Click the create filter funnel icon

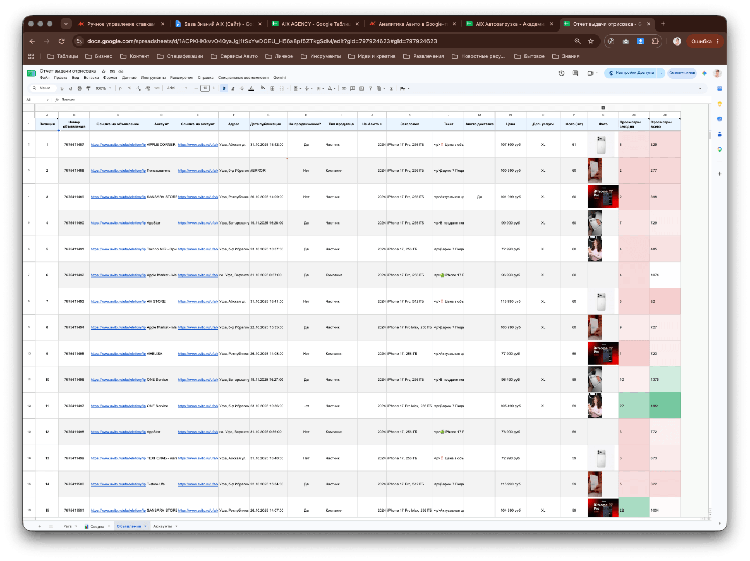[x=370, y=88]
